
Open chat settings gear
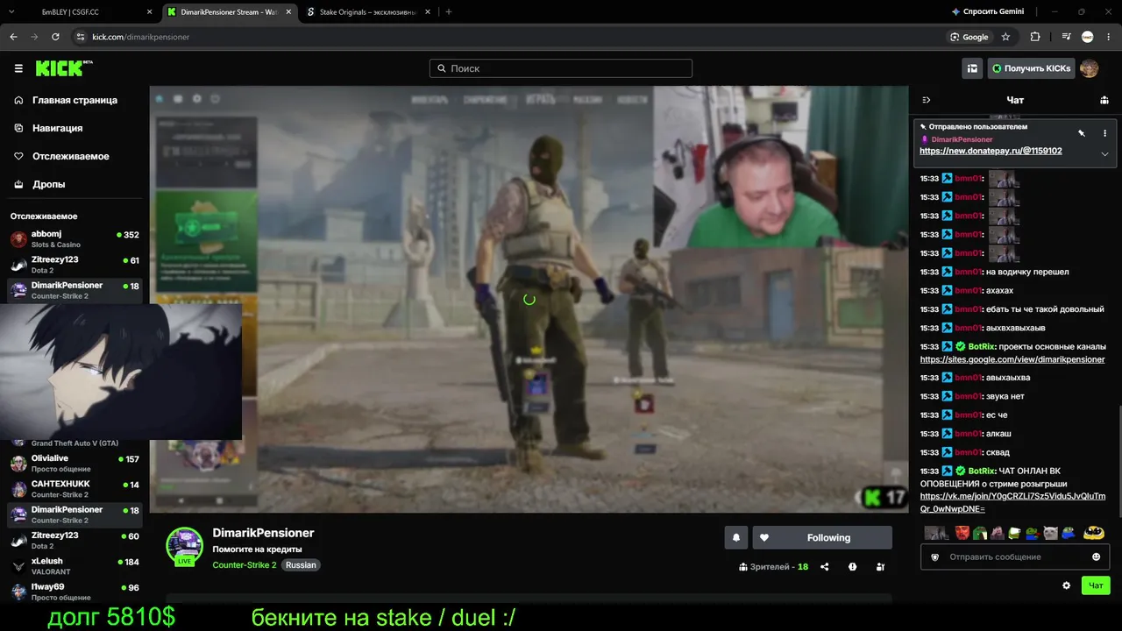[1067, 585]
